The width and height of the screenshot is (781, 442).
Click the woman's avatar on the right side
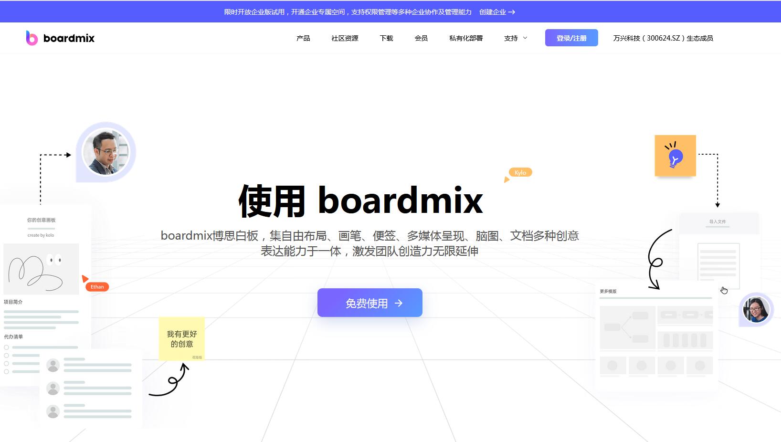(x=756, y=309)
